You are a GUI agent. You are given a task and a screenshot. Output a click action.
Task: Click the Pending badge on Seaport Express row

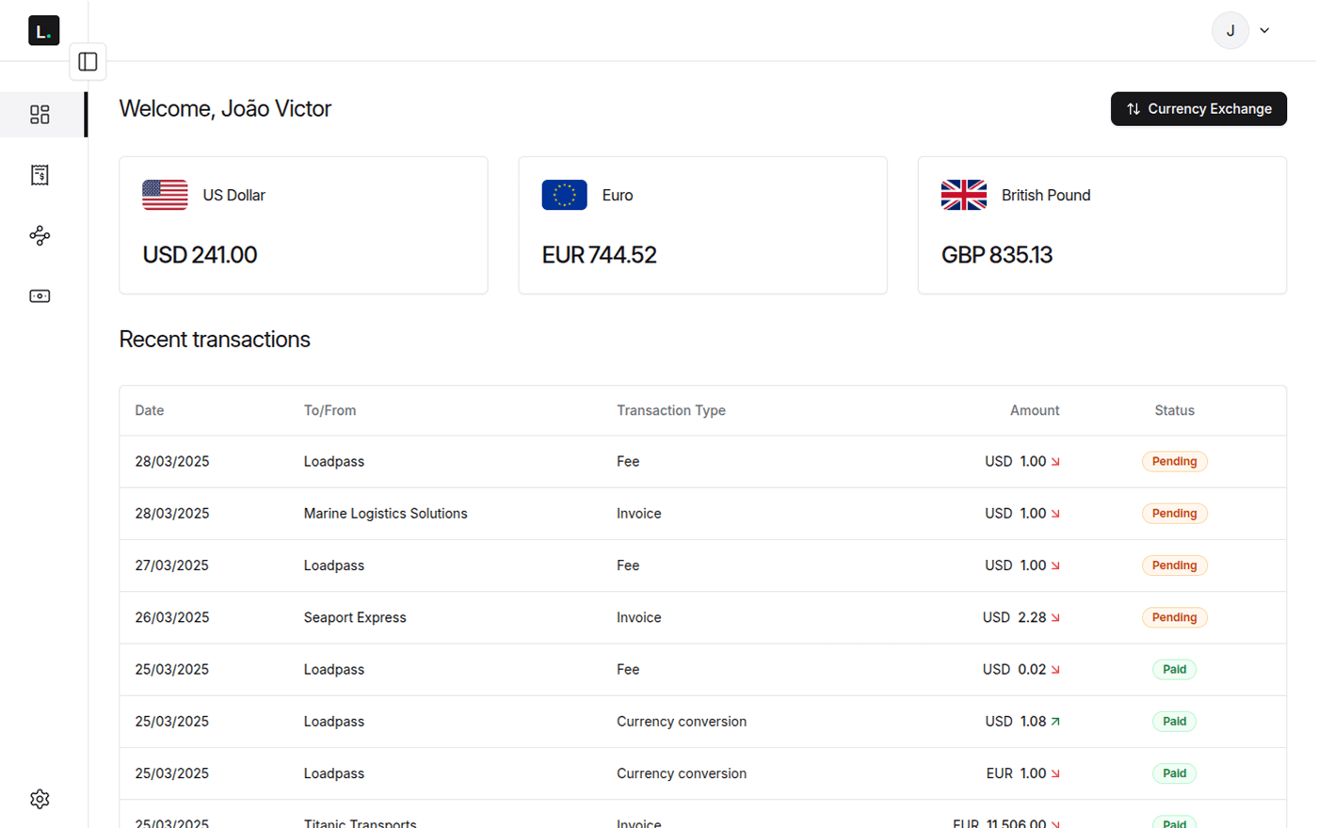pyautogui.click(x=1174, y=617)
